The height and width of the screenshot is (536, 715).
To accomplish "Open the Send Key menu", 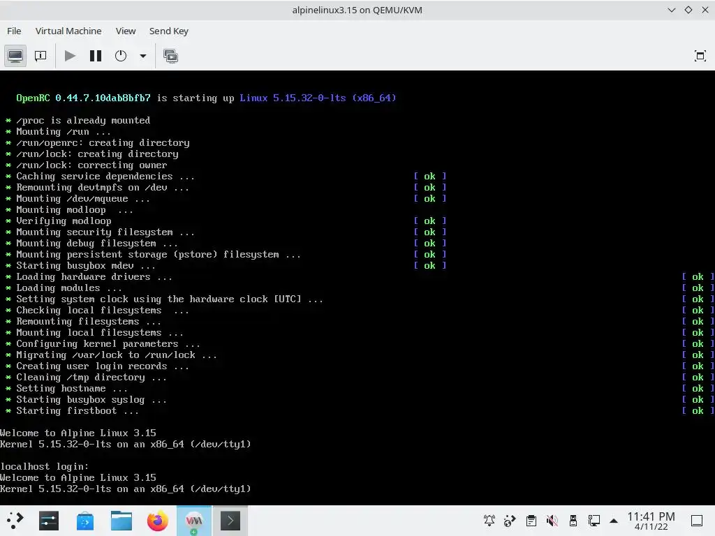I will (x=169, y=31).
